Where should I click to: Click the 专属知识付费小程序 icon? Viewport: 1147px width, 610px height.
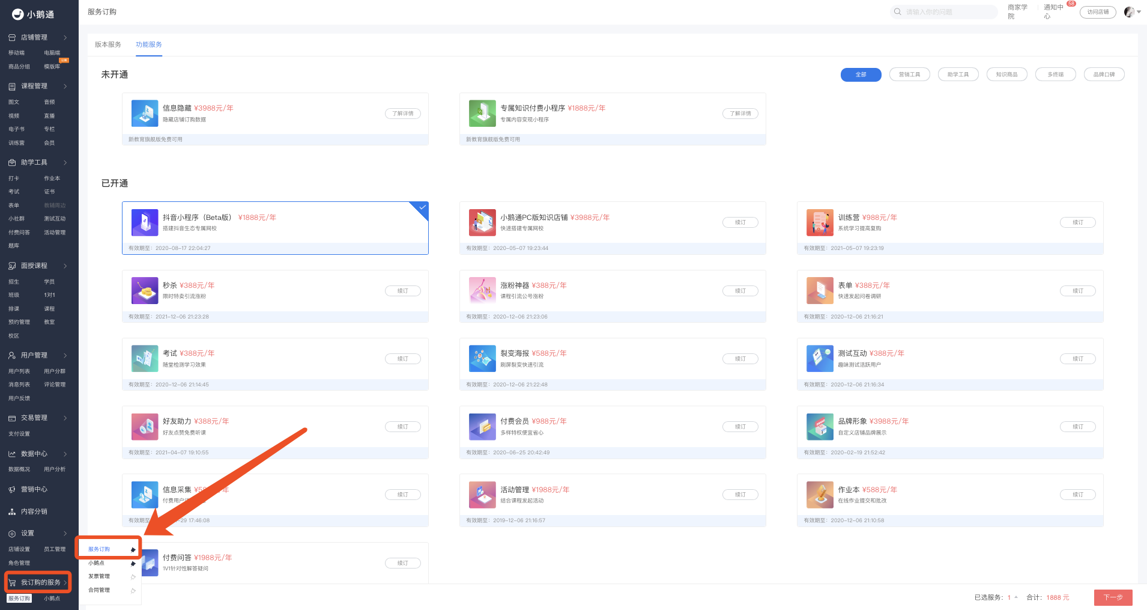click(482, 114)
